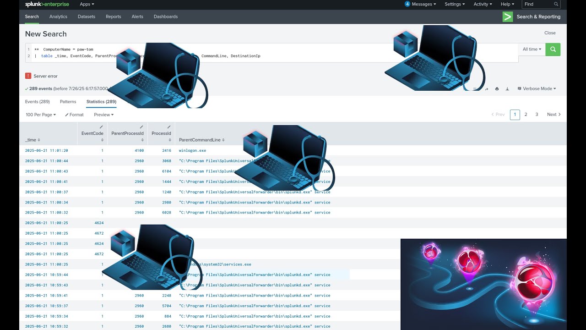Select the Statistics (289) tab

[x=101, y=102]
